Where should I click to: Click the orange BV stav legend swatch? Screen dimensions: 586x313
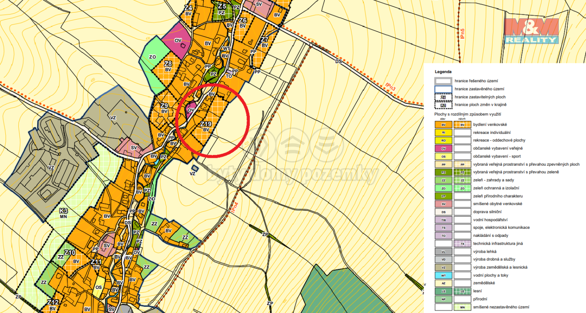coord(444,125)
